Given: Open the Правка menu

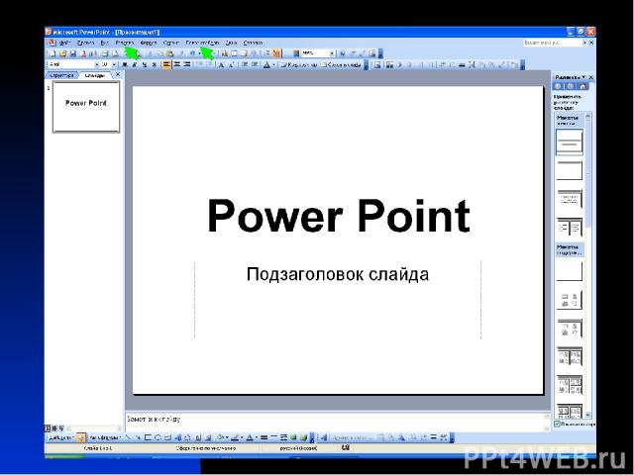Looking at the screenshot, I should point(86,43).
